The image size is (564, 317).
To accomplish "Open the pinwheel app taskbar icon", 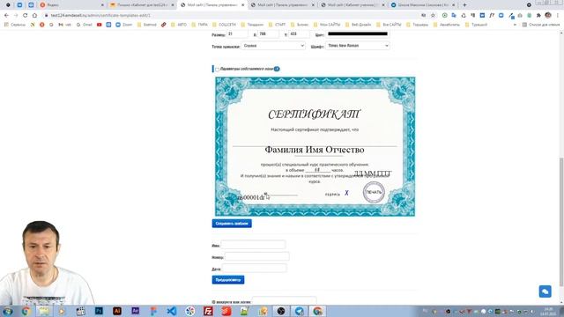I will coord(190,311).
